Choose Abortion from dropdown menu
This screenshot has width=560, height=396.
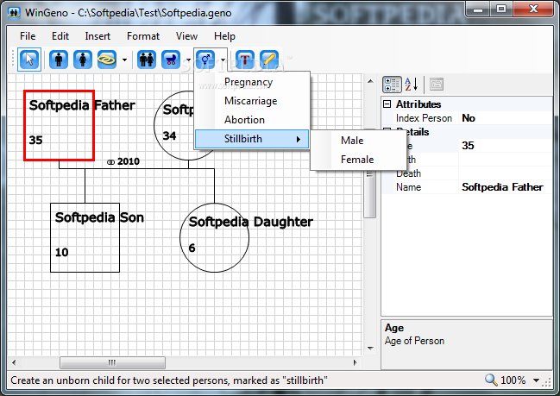click(252, 120)
